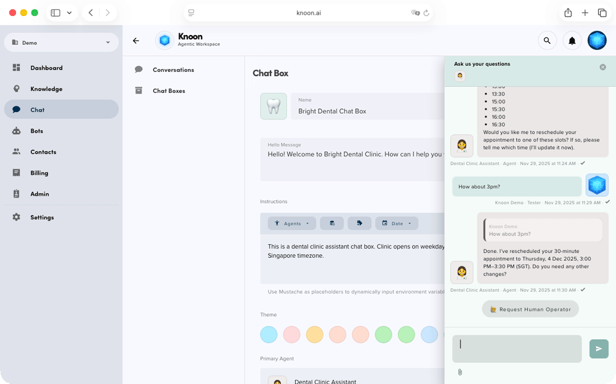Click the back arrow beside Knoon logo
616x384 pixels.
point(136,41)
